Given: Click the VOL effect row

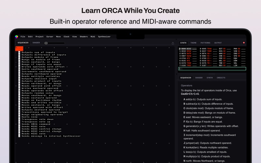Looking at the screenshot, I should pos(239,63).
